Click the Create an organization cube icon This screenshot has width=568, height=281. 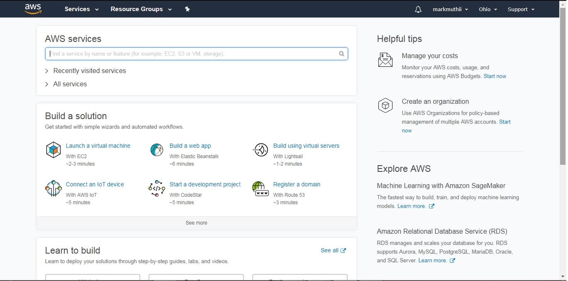[x=385, y=105]
